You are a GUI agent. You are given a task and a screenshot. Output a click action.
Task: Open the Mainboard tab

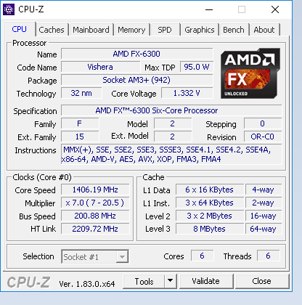click(x=91, y=30)
